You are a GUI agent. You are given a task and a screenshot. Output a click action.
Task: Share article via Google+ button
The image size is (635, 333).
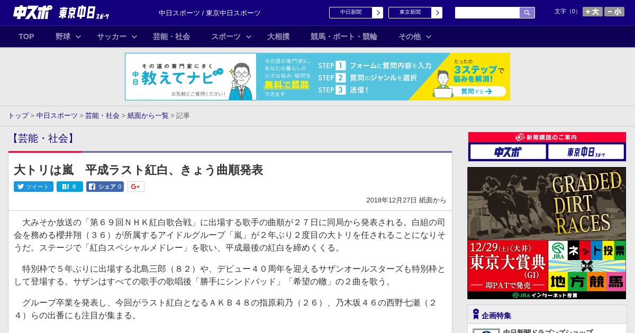pos(136,187)
